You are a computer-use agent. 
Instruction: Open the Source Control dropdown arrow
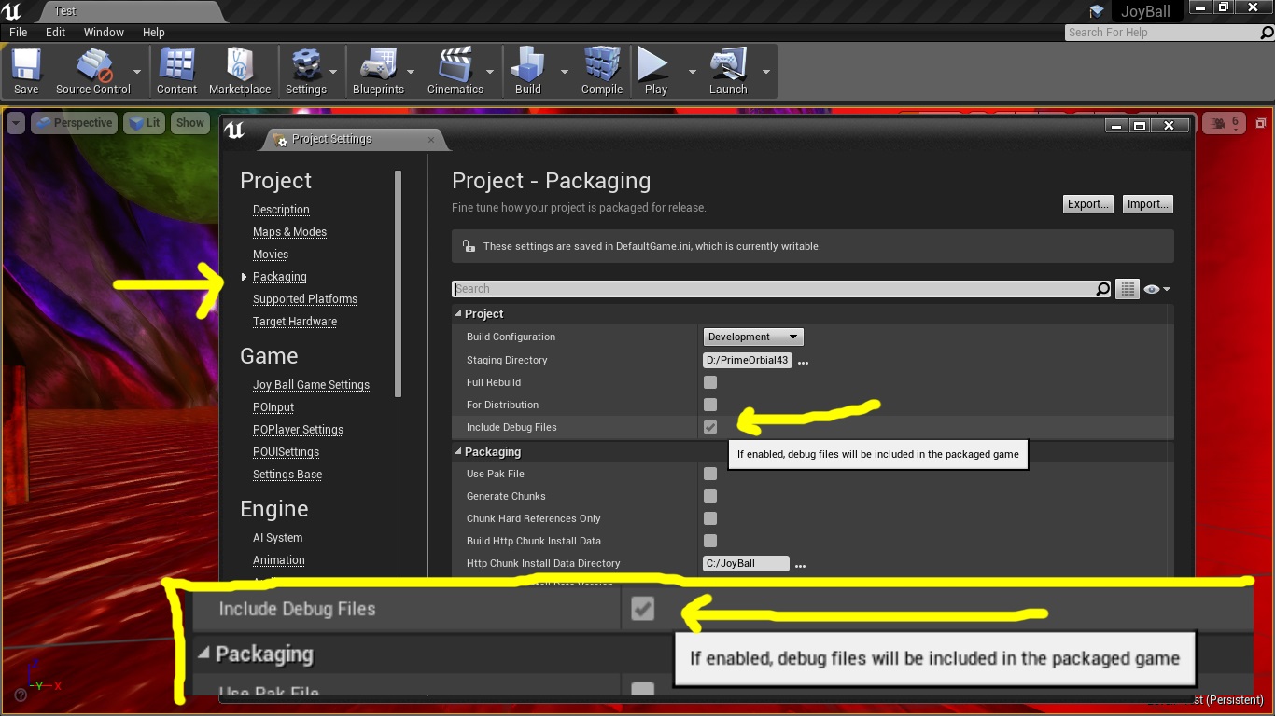click(x=137, y=72)
